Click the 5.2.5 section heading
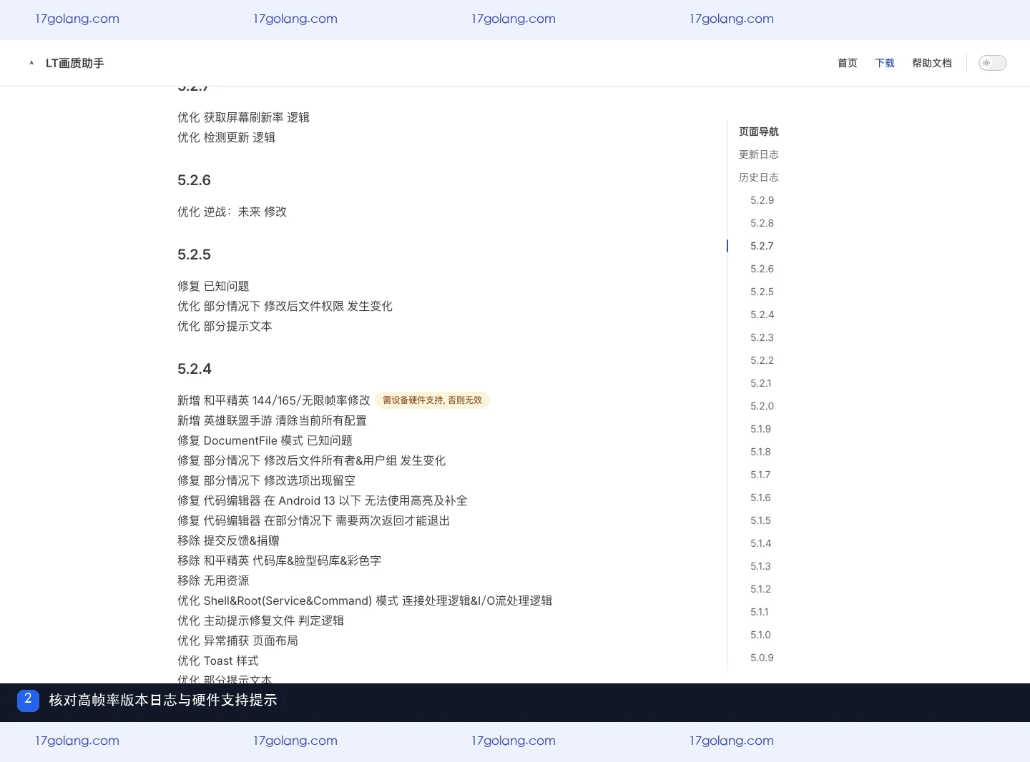This screenshot has height=762, width=1030. [x=194, y=254]
